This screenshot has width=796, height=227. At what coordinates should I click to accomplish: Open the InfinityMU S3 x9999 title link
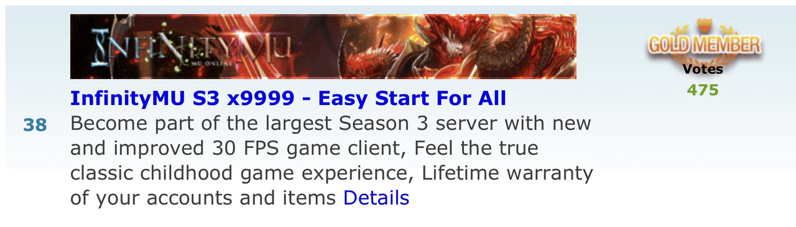[288, 98]
